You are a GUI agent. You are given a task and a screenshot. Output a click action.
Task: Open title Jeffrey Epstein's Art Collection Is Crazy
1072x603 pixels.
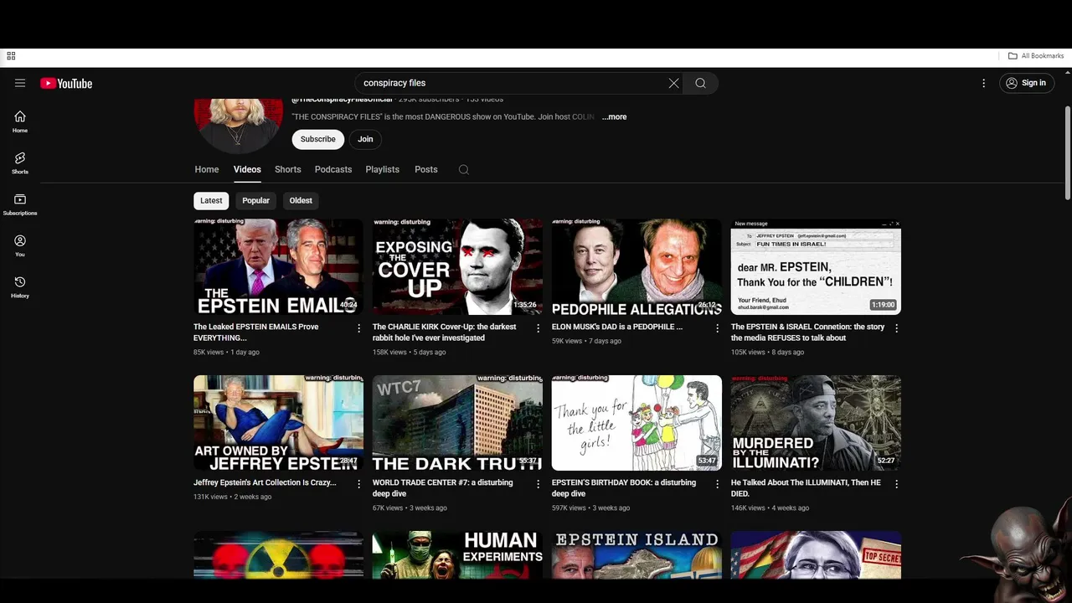(265, 482)
